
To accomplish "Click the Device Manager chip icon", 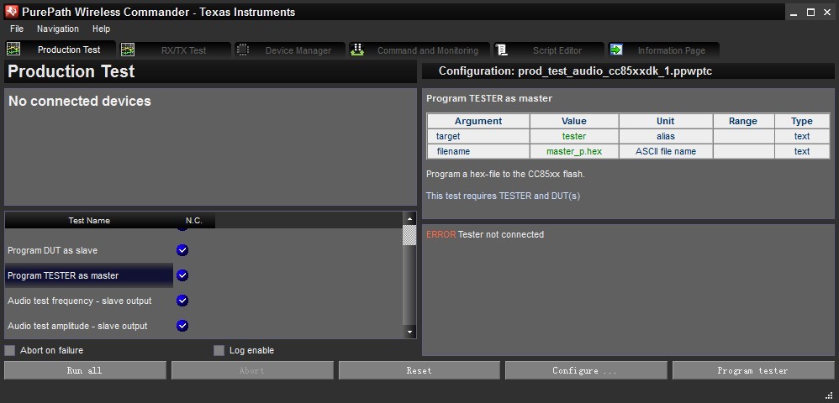I will 243,50.
